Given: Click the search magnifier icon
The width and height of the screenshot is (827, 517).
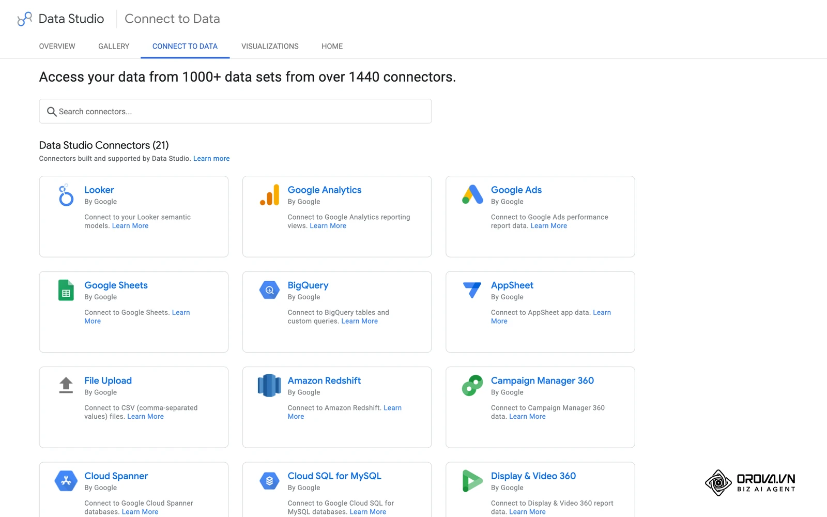Looking at the screenshot, I should (x=52, y=112).
